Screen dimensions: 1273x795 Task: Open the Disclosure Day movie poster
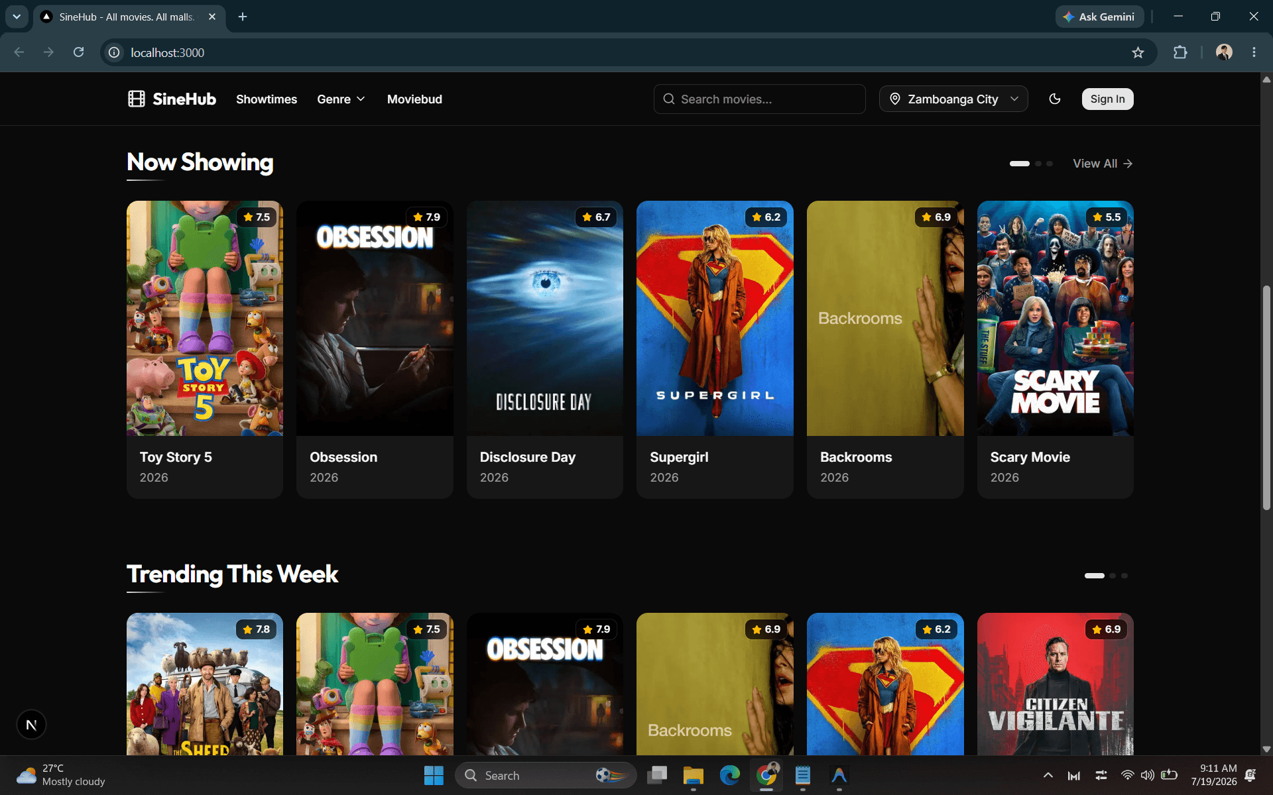tap(545, 319)
